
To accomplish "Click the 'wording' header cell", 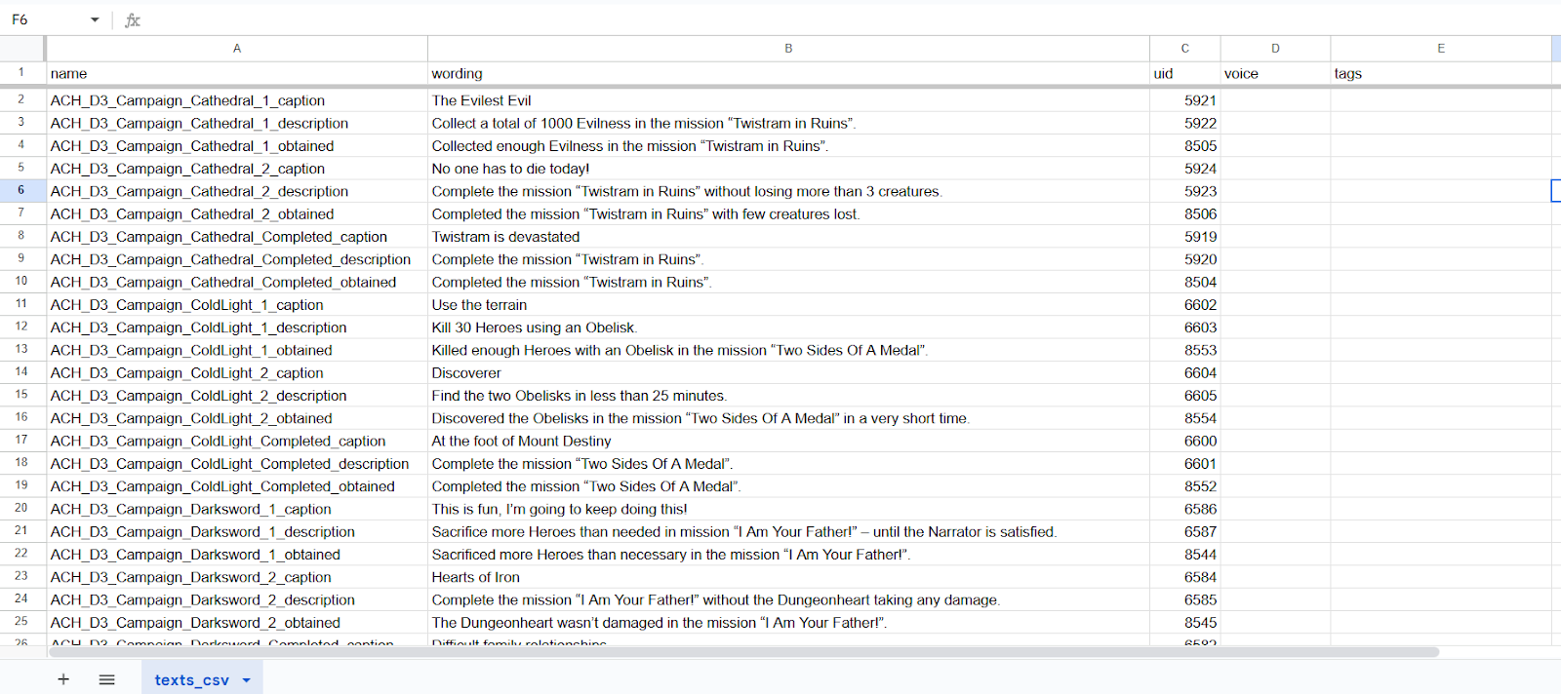I will click(788, 73).
